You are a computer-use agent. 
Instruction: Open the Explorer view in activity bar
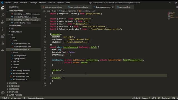pos(3,8)
